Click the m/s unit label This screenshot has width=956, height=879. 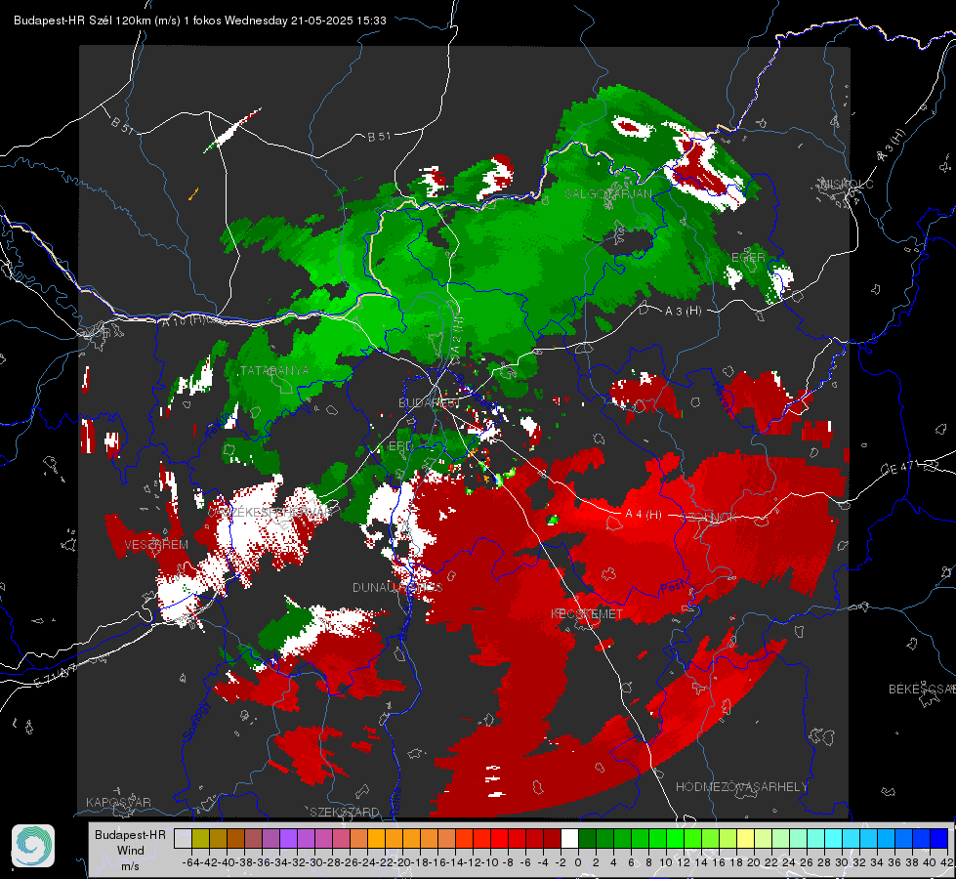pos(130,866)
